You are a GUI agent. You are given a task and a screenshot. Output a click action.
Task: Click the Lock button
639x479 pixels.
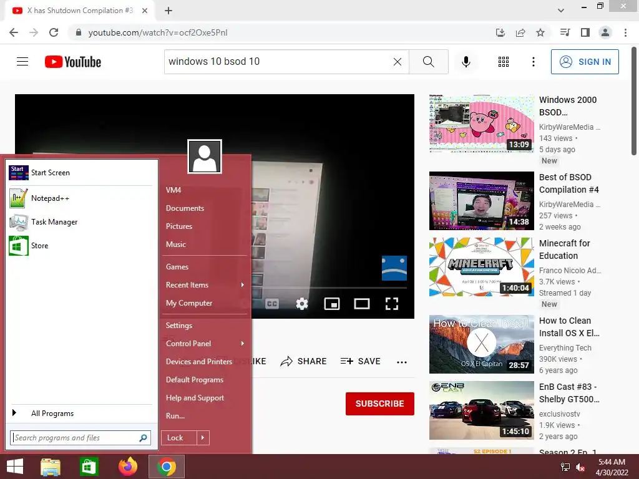(179, 438)
